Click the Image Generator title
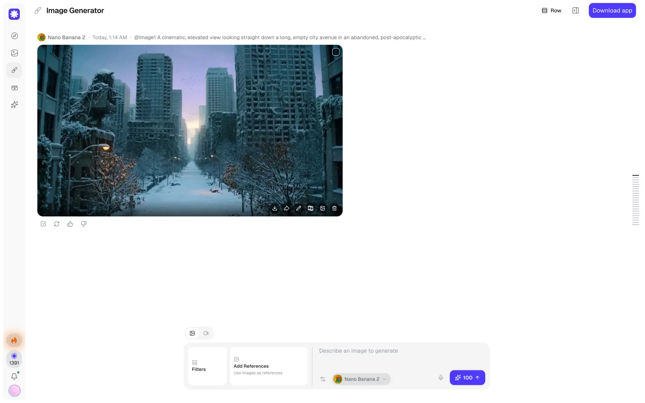The width and height of the screenshot is (645, 403). pos(75,10)
